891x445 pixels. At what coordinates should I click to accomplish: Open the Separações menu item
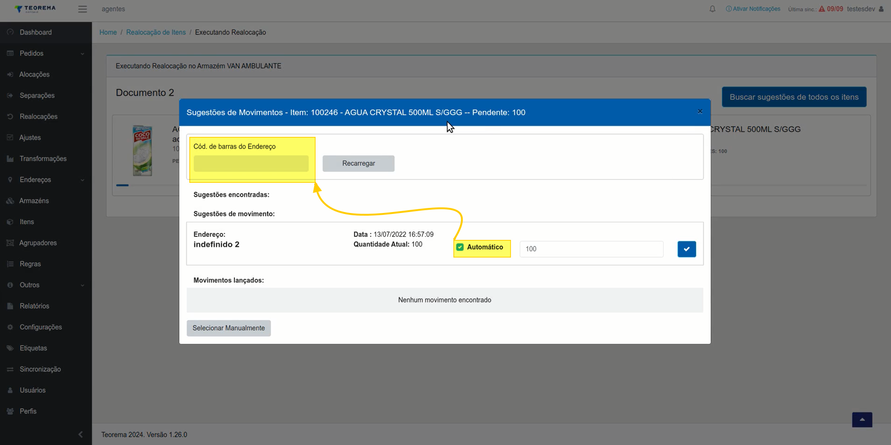tap(46, 96)
